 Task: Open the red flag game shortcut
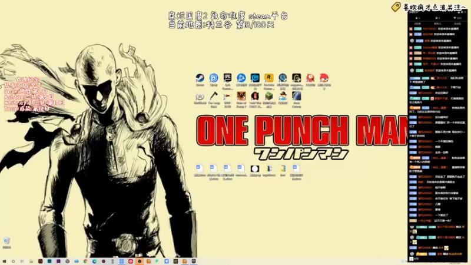point(227,100)
